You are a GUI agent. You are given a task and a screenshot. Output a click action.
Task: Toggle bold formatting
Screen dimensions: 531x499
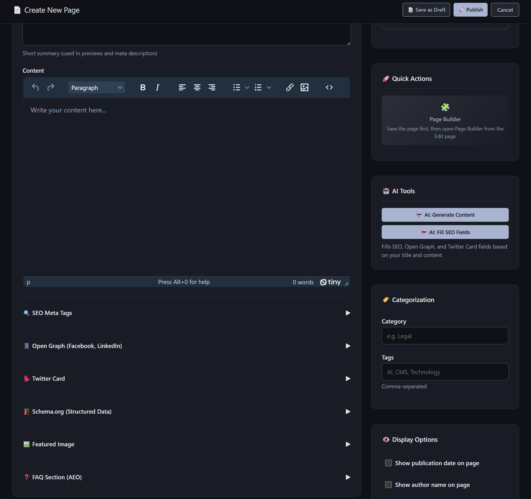pyautogui.click(x=143, y=87)
